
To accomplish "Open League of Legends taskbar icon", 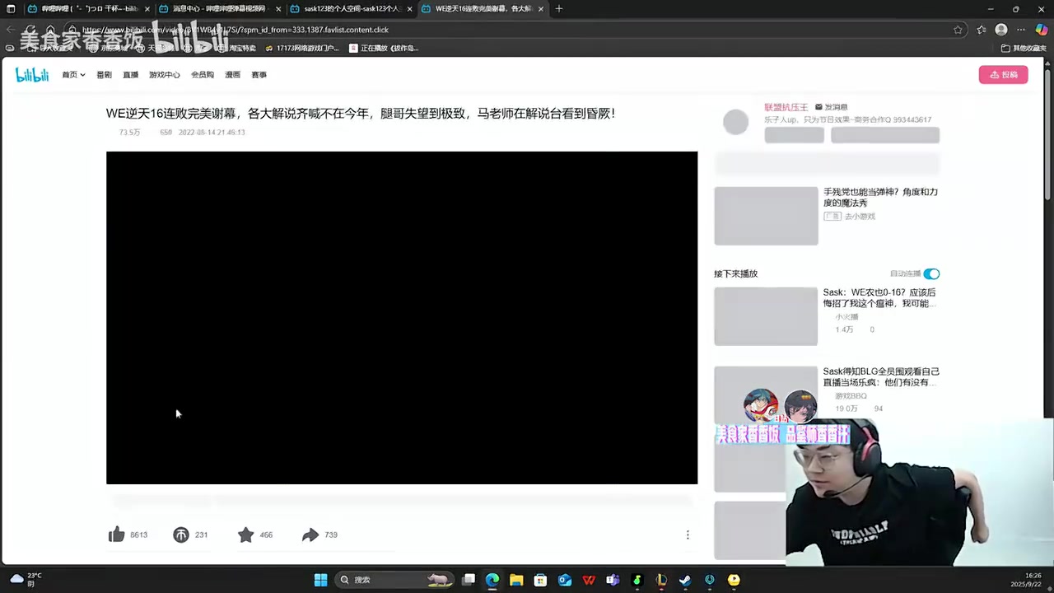I will pyautogui.click(x=661, y=580).
